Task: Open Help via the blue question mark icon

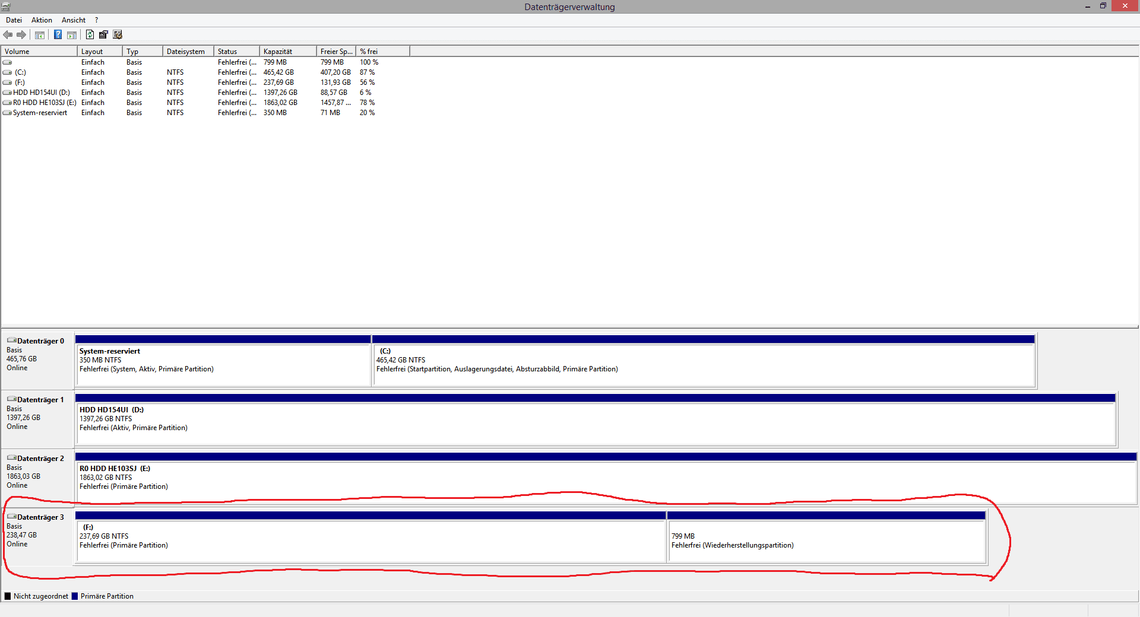Action: coord(58,34)
